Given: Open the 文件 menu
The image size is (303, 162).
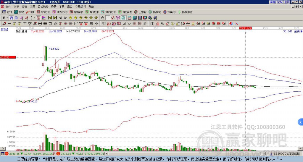Looking at the screenshot, I should click(8, 7).
